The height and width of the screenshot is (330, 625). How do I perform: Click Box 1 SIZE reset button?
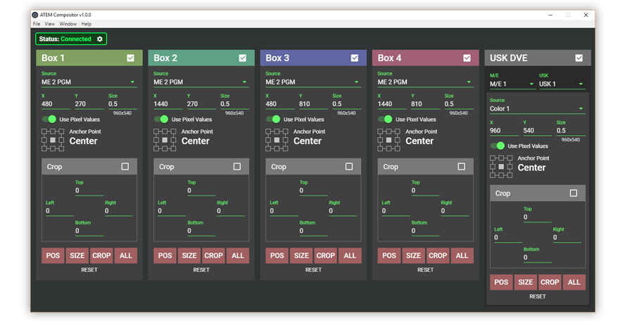point(77,255)
